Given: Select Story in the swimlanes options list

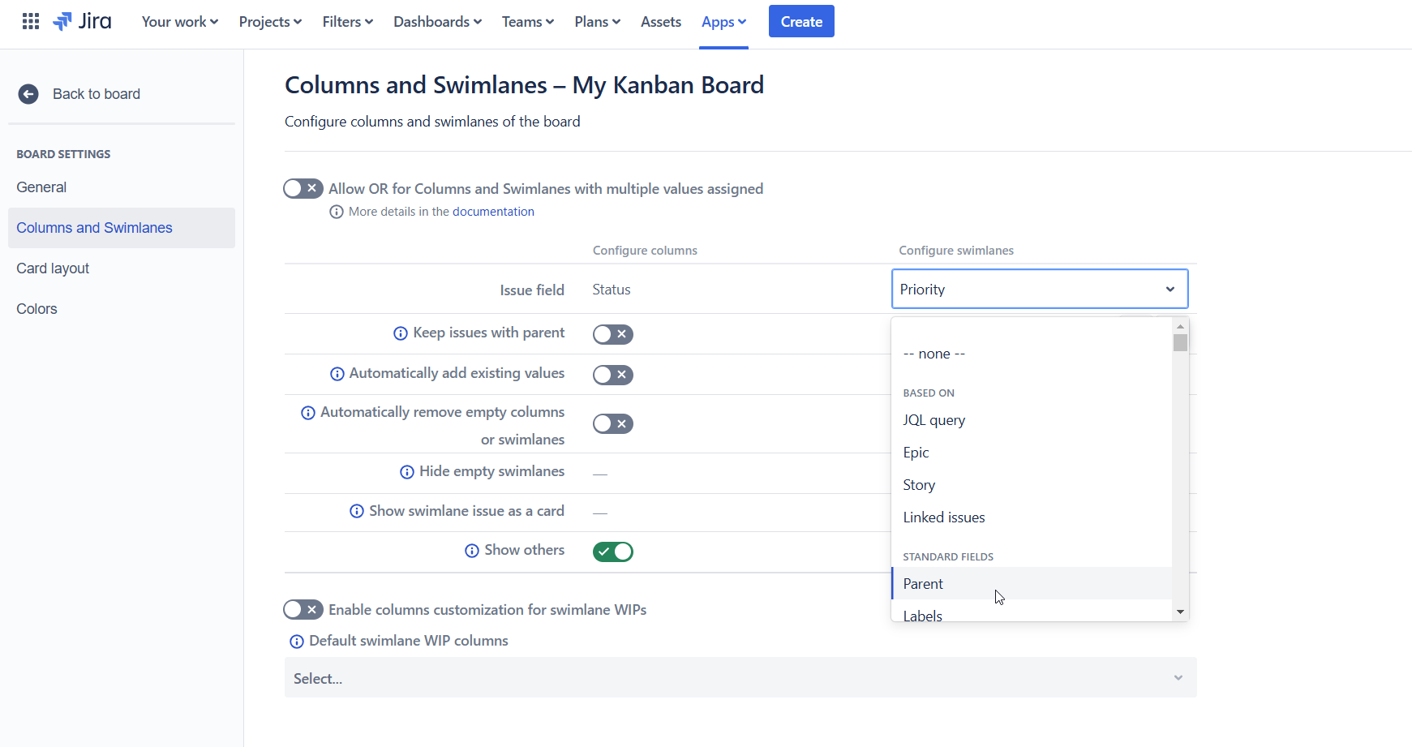Looking at the screenshot, I should (919, 484).
